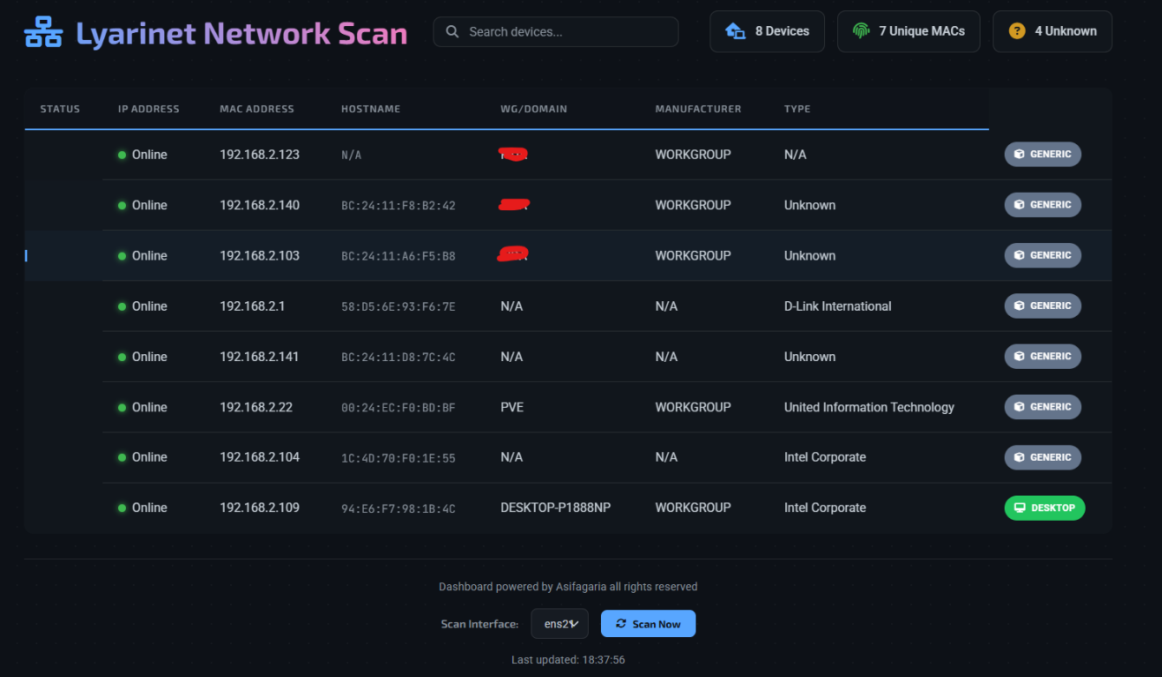Select the DESKTOP badge for 192.168.2.109

tap(1045, 508)
